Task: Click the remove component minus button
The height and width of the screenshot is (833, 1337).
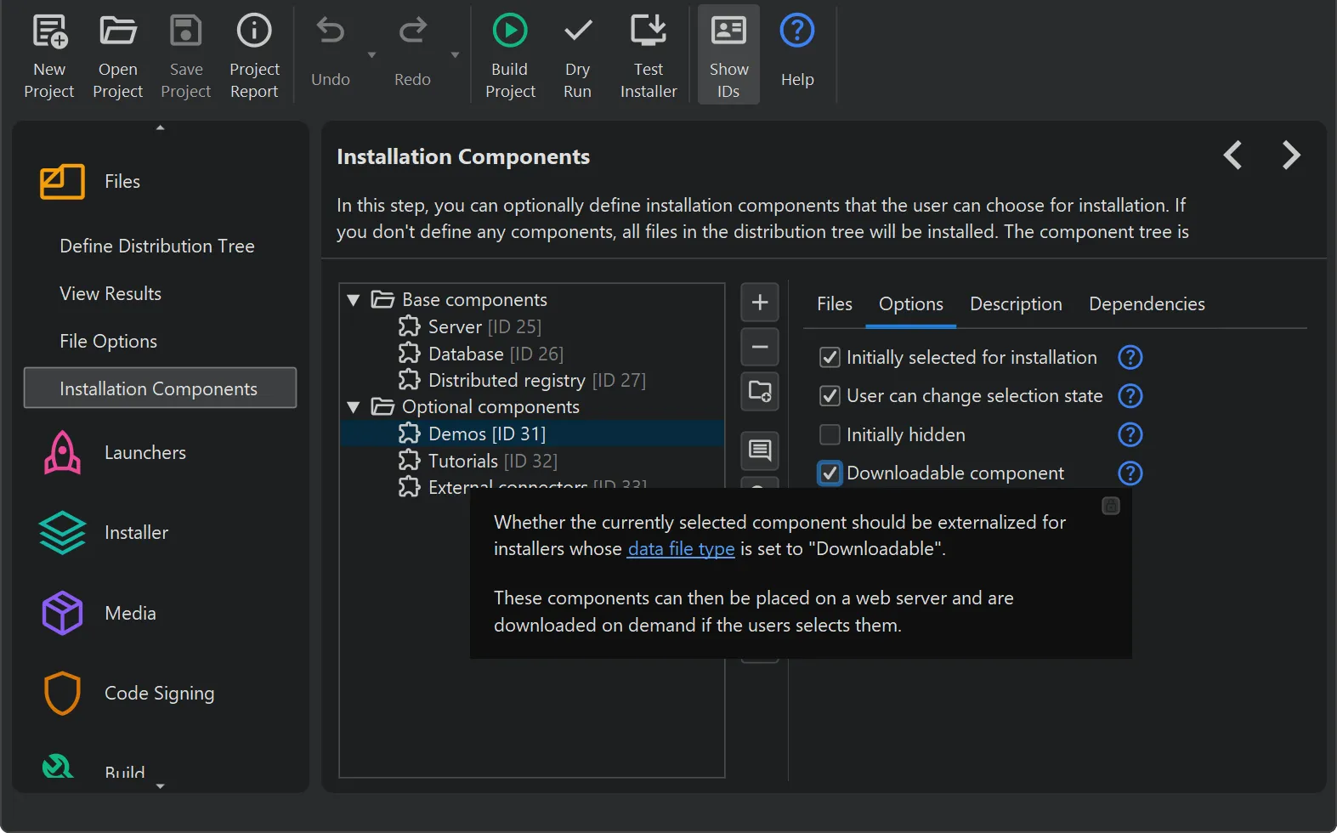Action: [759, 347]
